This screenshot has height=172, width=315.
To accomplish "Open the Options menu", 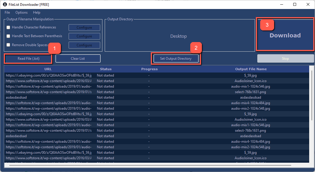I will point(21,12).
